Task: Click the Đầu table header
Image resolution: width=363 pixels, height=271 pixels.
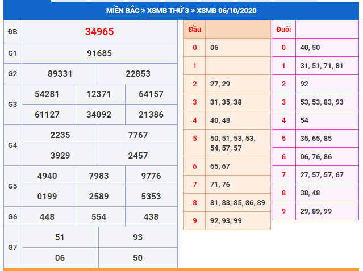Action: (195, 30)
